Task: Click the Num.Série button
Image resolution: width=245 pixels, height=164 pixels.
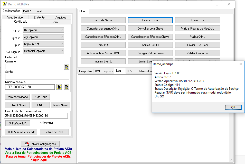Action: 41,97
